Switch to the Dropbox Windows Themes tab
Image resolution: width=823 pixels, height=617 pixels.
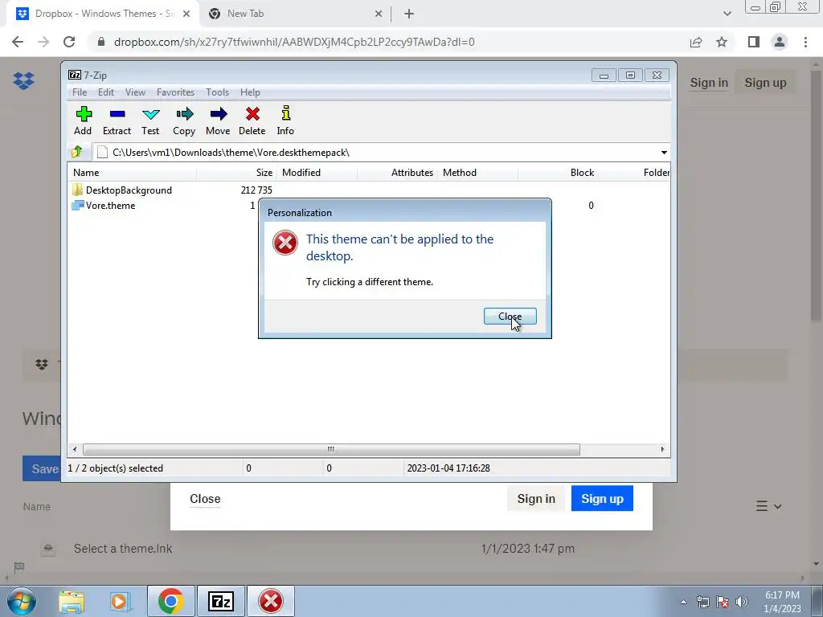point(104,14)
